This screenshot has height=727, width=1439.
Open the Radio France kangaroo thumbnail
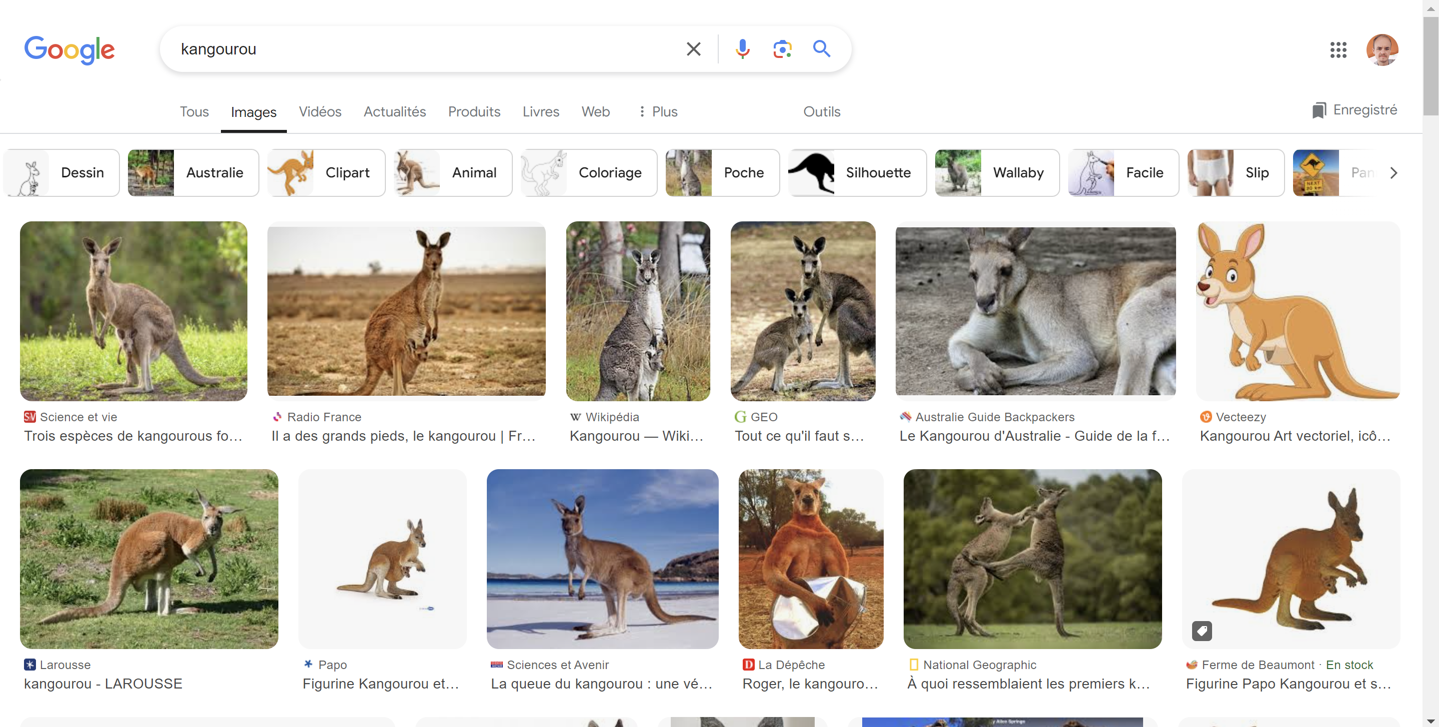click(x=406, y=310)
